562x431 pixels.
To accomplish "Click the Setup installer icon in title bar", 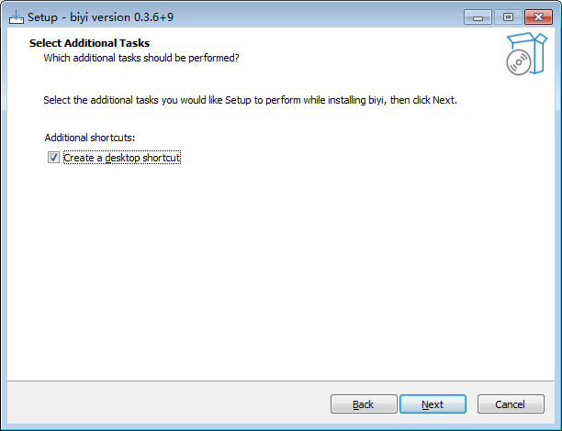I will coord(16,17).
